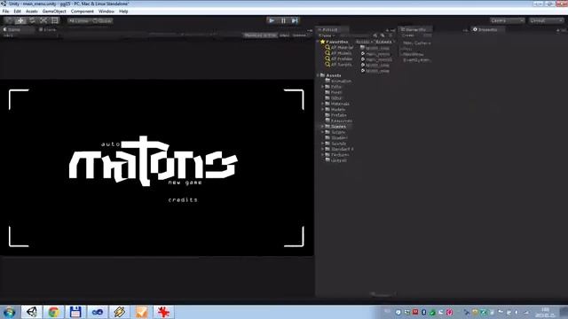Select the Rect transform tool
The width and height of the screenshot is (568, 319).
coord(55,20)
